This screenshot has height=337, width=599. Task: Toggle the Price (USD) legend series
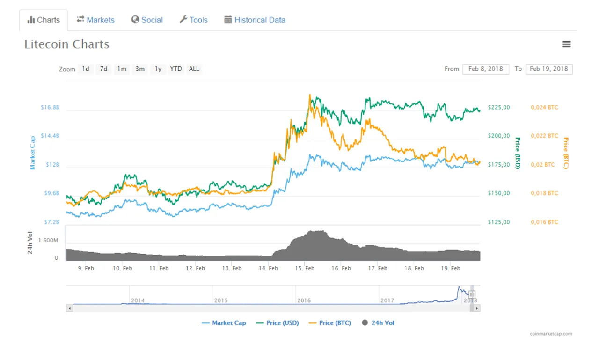point(277,323)
